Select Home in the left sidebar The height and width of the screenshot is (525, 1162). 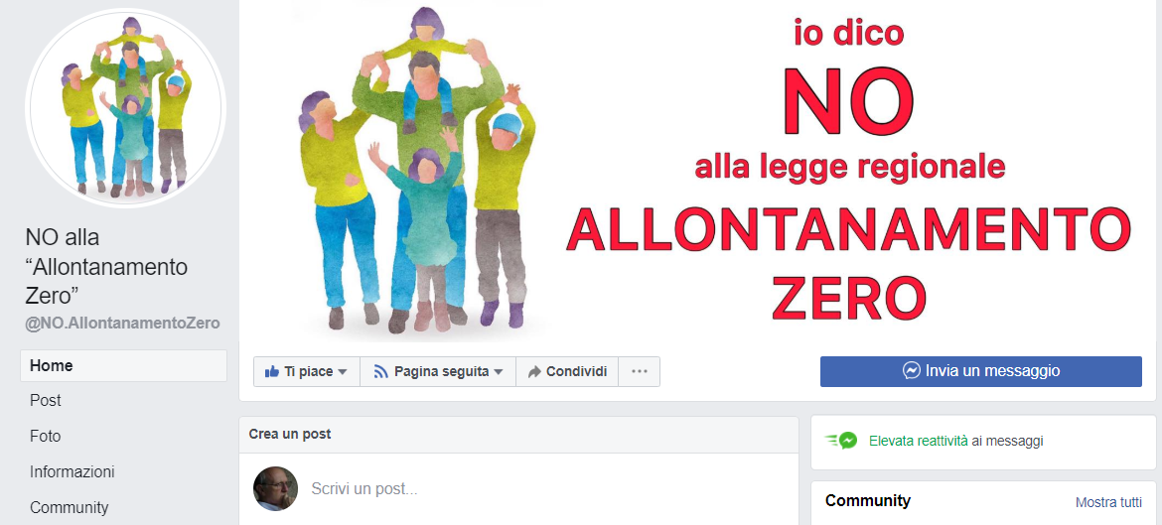click(x=123, y=366)
